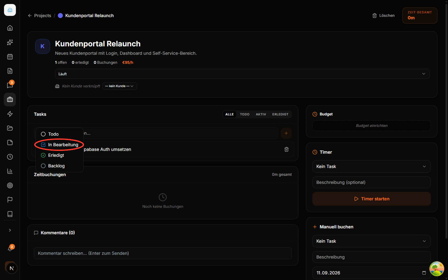Click the floating palm tree avatar icon

pyautogui.click(x=437, y=269)
